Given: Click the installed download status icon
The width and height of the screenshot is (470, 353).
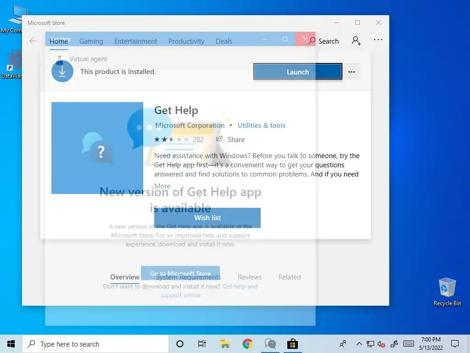Looking at the screenshot, I should pos(62,71).
